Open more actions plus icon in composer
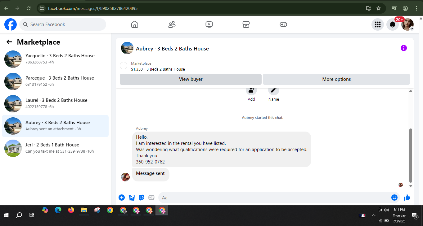 click(x=122, y=198)
